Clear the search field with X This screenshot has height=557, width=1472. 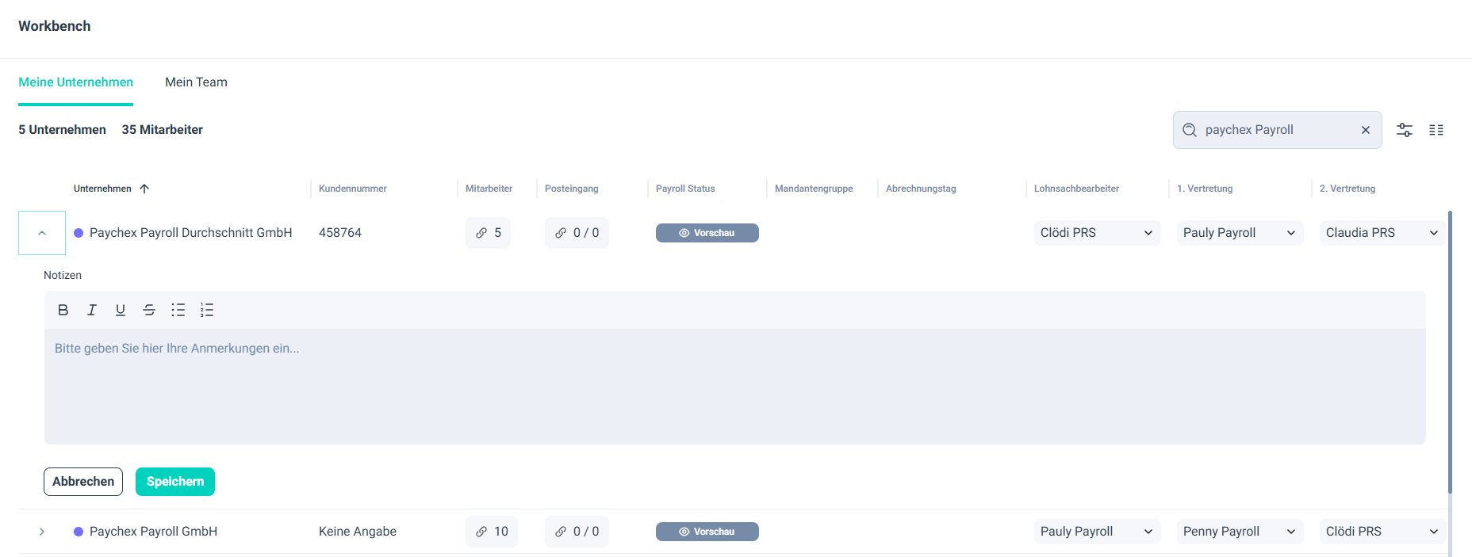[x=1365, y=130]
